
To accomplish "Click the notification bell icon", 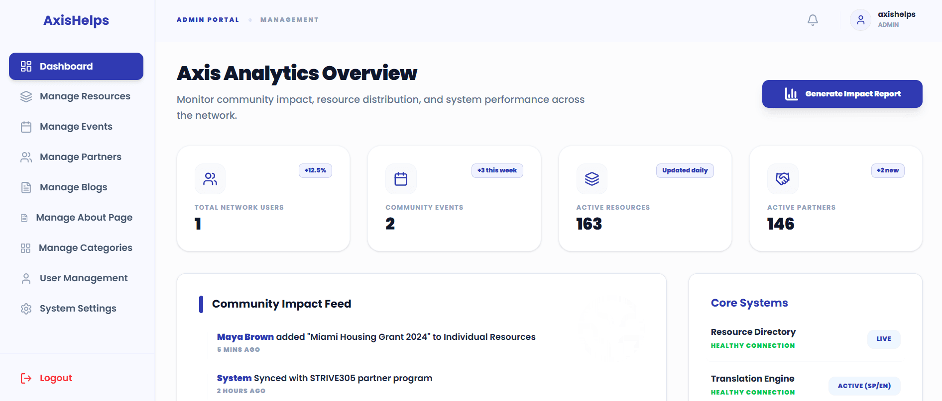I will pyautogui.click(x=813, y=20).
